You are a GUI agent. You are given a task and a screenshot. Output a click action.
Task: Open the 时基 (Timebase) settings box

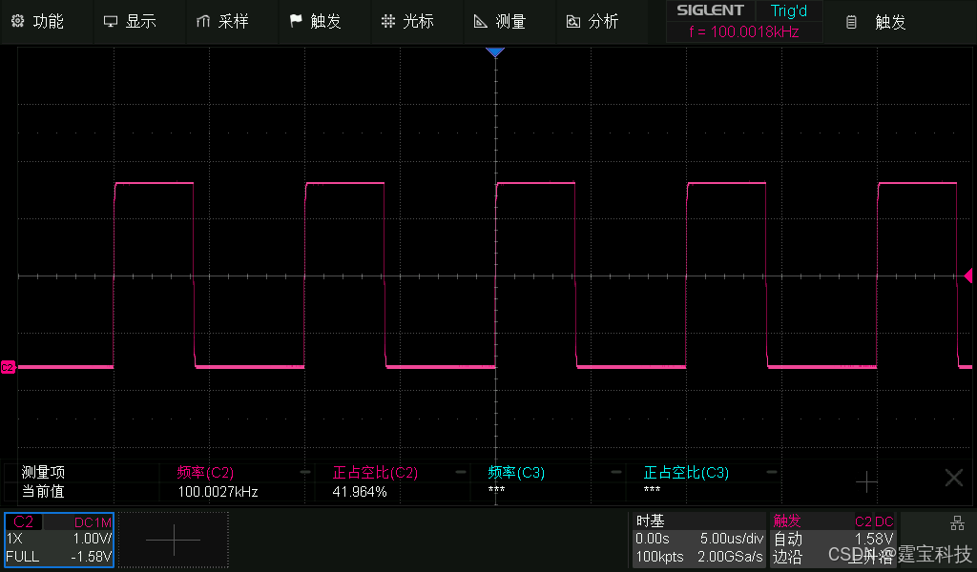[x=699, y=539]
